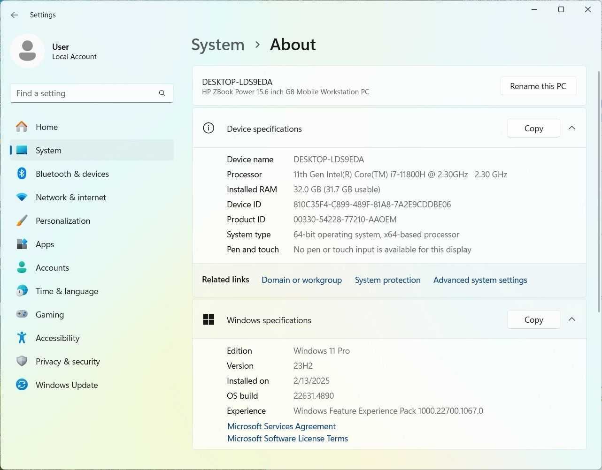This screenshot has width=602, height=470.
Task: Click the Product ID value 00330-54228-77210-AAOEM
Action: [x=345, y=220]
